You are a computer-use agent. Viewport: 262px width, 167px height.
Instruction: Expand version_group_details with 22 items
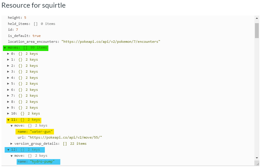point(11,144)
